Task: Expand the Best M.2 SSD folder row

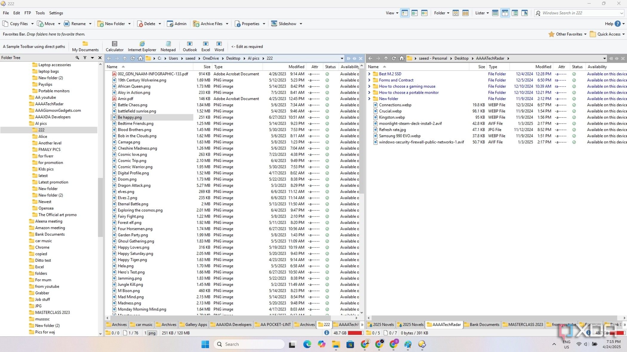Action: point(369,74)
